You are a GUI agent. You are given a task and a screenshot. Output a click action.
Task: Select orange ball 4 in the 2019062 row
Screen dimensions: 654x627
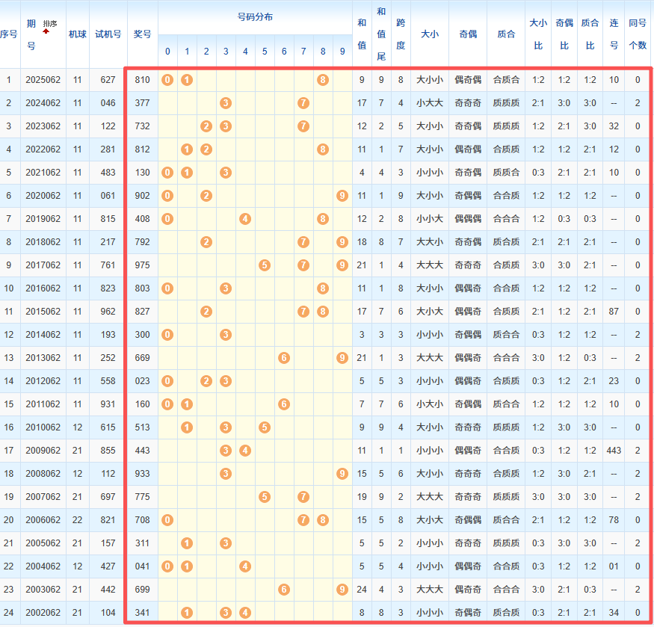(244, 219)
